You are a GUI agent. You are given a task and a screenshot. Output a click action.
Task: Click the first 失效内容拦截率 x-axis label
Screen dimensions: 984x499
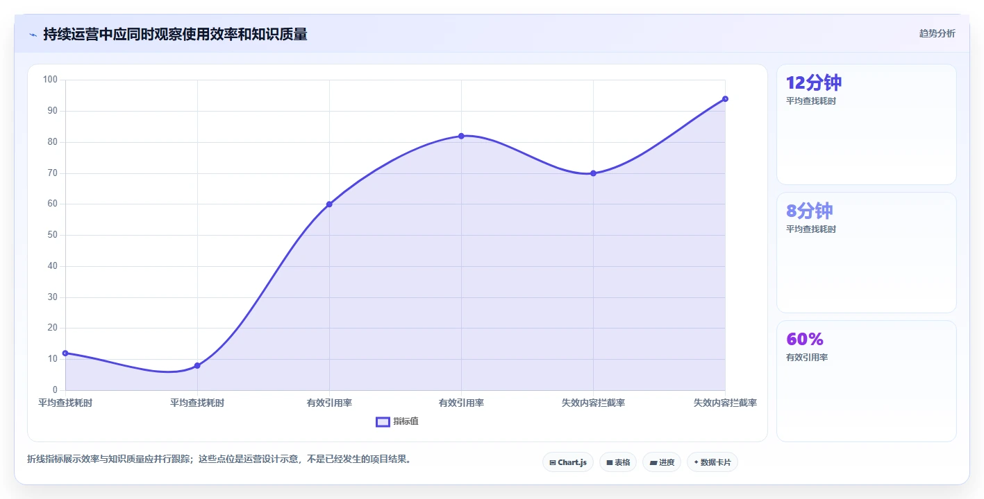point(593,403)
